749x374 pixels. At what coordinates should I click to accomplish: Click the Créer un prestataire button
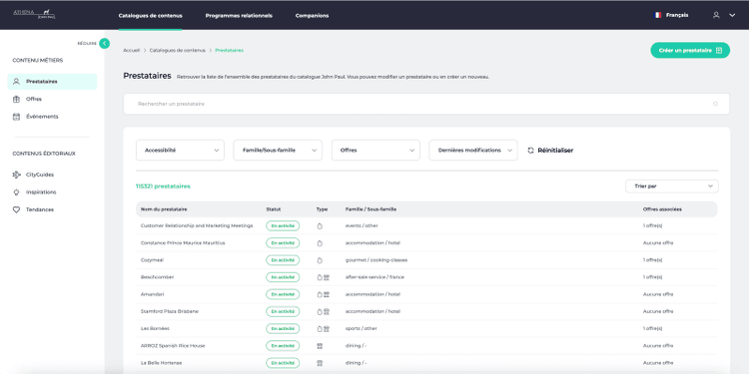pos(690,50)
